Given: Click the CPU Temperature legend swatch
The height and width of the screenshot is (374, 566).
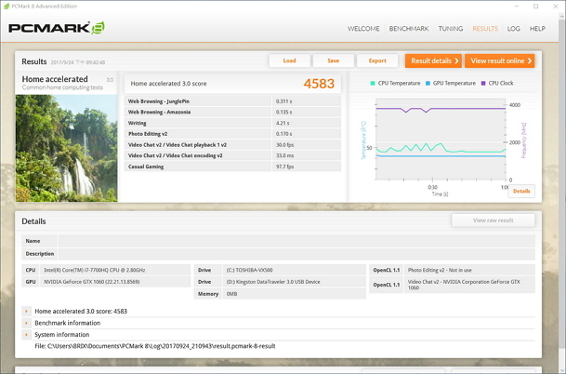Looking at the screenshot, I should (x=374, y=83).
